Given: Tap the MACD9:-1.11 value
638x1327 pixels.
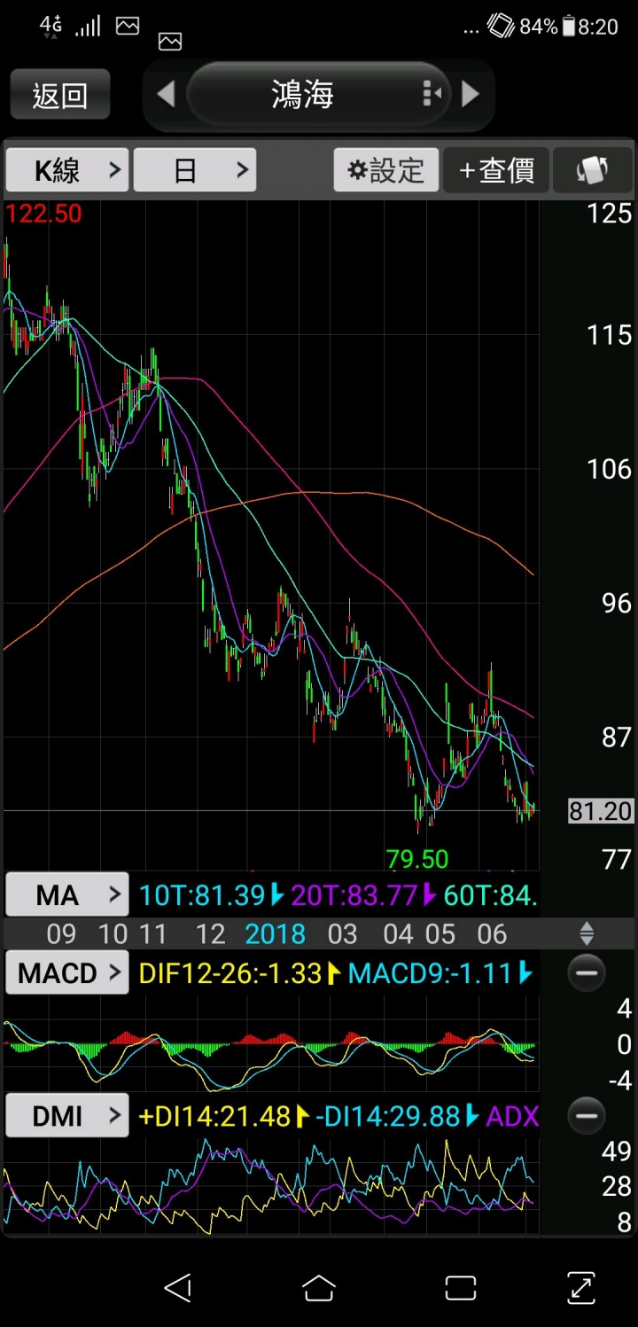Looking at the screenshot, I should [x=430, y=973].
